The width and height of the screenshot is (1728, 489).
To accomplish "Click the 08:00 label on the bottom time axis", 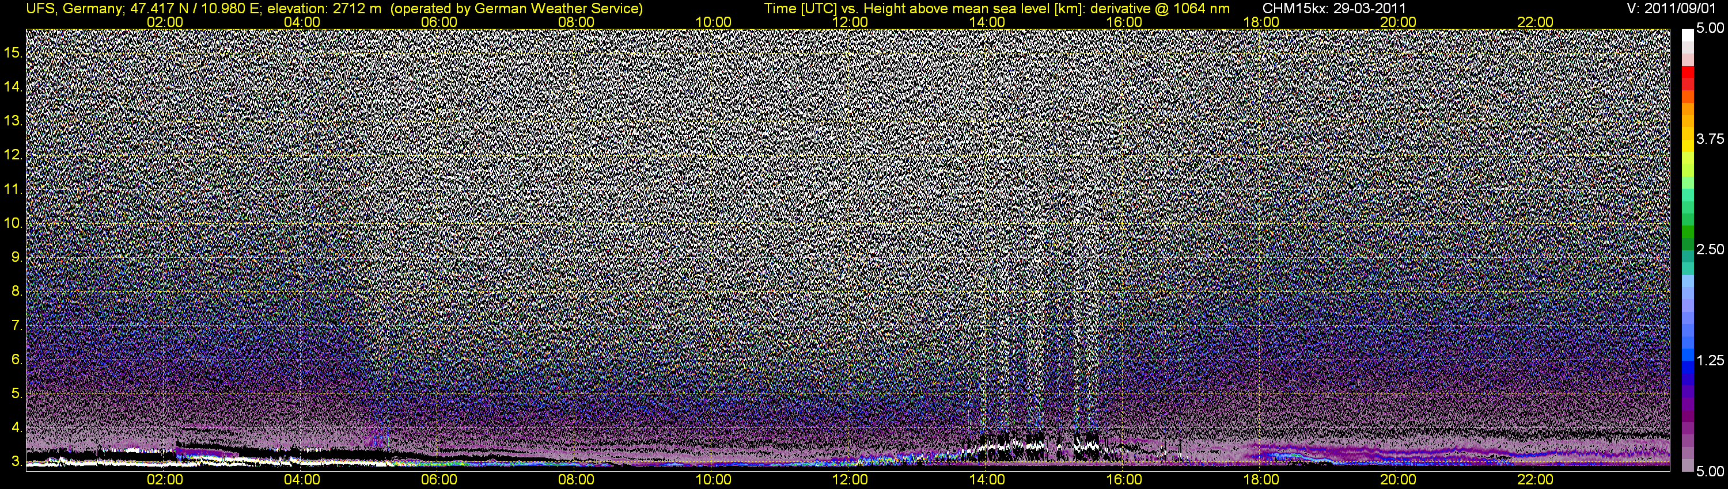I will (576, 480).
